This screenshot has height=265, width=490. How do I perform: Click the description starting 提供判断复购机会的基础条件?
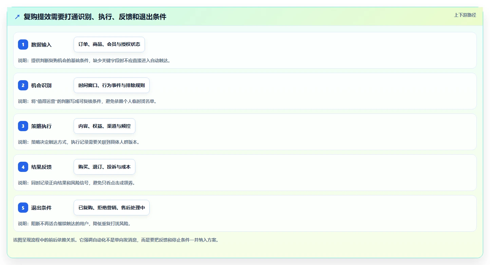94,60
